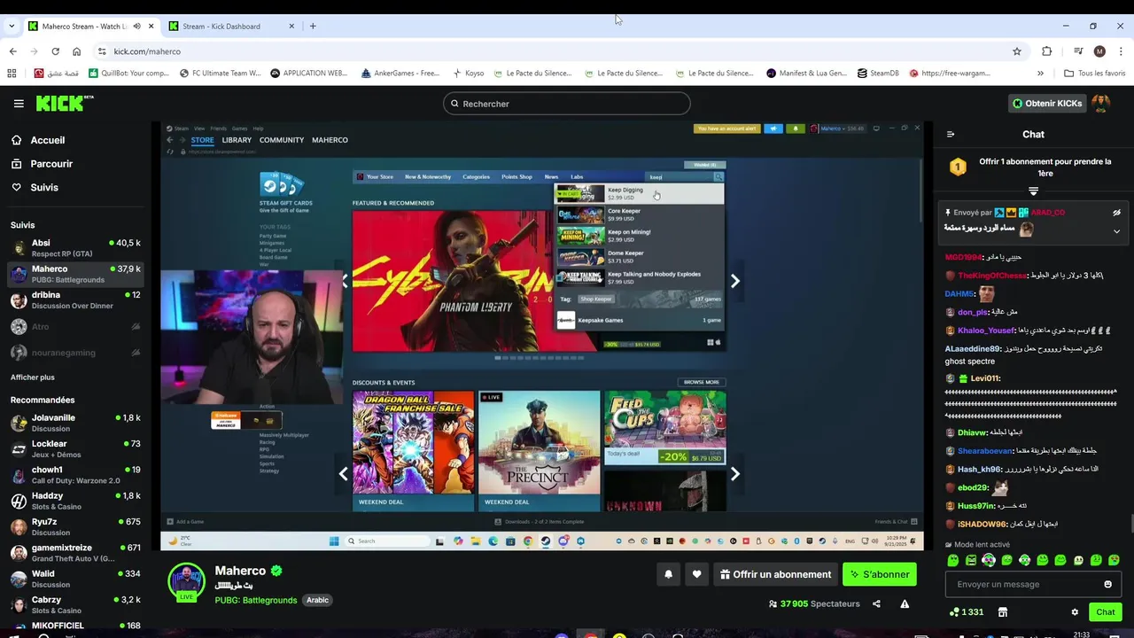Insert the first green Kick emote
1134x638 pixels.
(953, 560)
